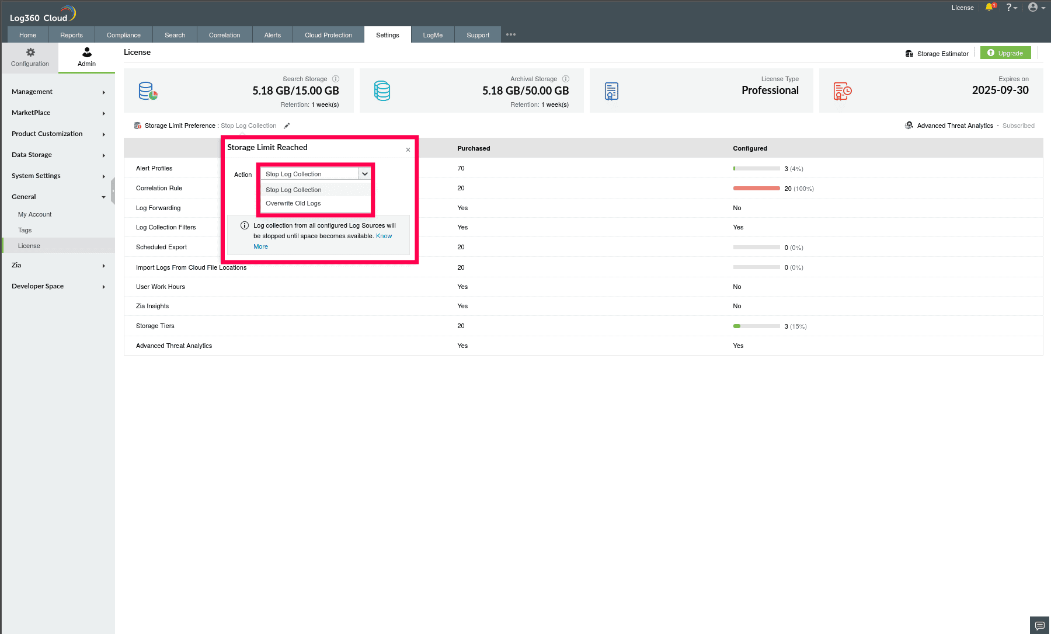Viewport: 1051px width, 634px height.
Task: Expand the MarketPlace menu
Action: tap(58, 113)
